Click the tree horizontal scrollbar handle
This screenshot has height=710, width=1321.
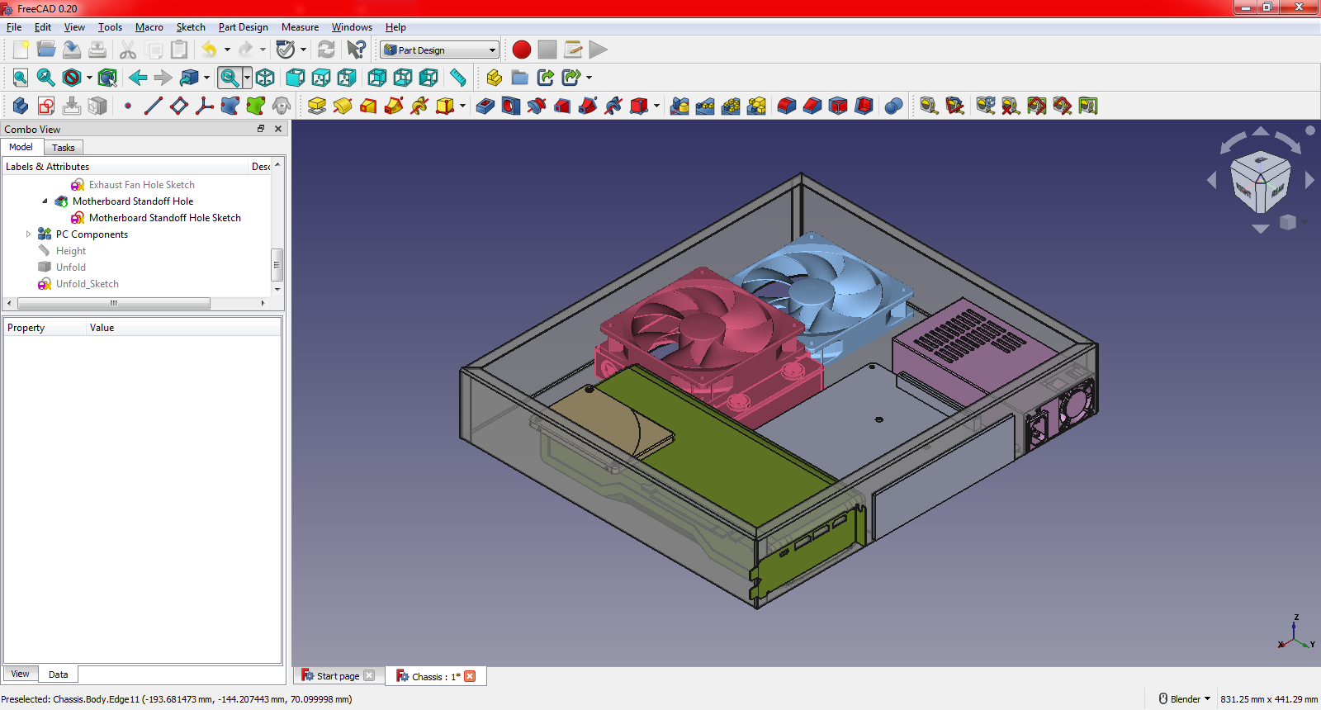click(x=113, y=303)
